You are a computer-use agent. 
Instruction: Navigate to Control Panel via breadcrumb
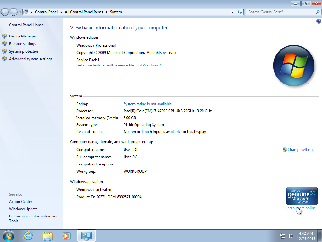pos(46,12)
